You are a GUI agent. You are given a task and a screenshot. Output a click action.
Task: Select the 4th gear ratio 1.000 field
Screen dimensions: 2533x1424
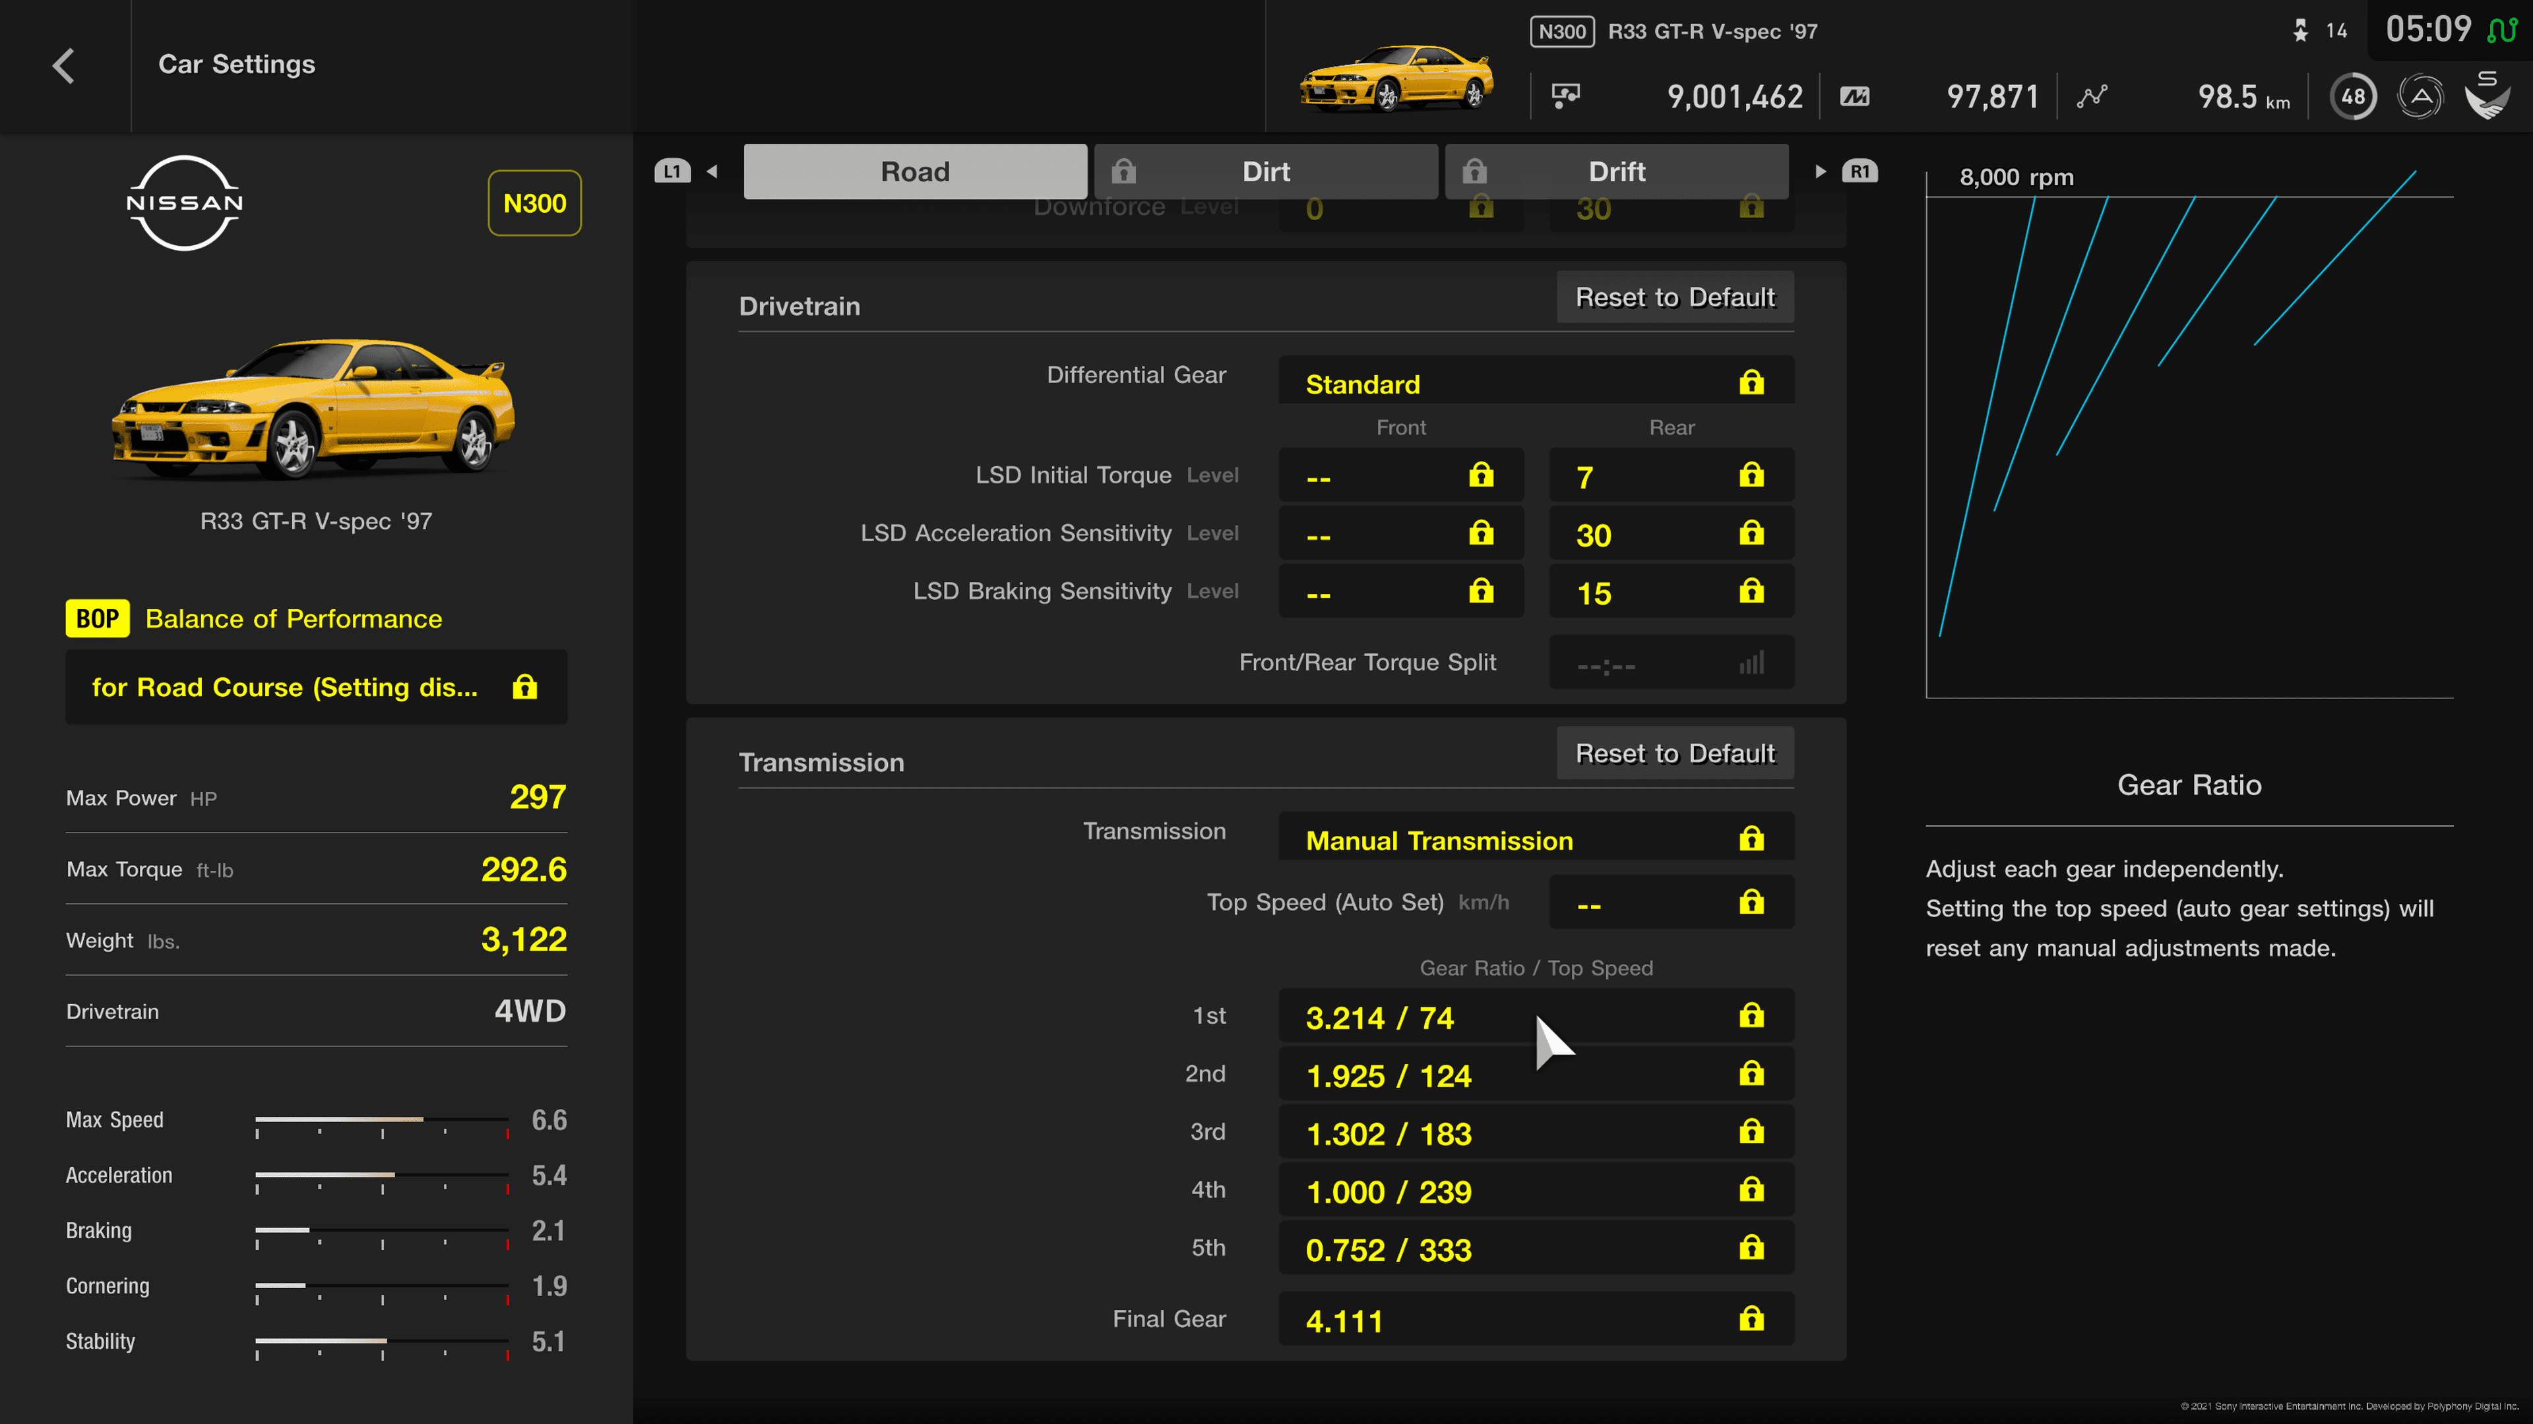(1536, 1190)
